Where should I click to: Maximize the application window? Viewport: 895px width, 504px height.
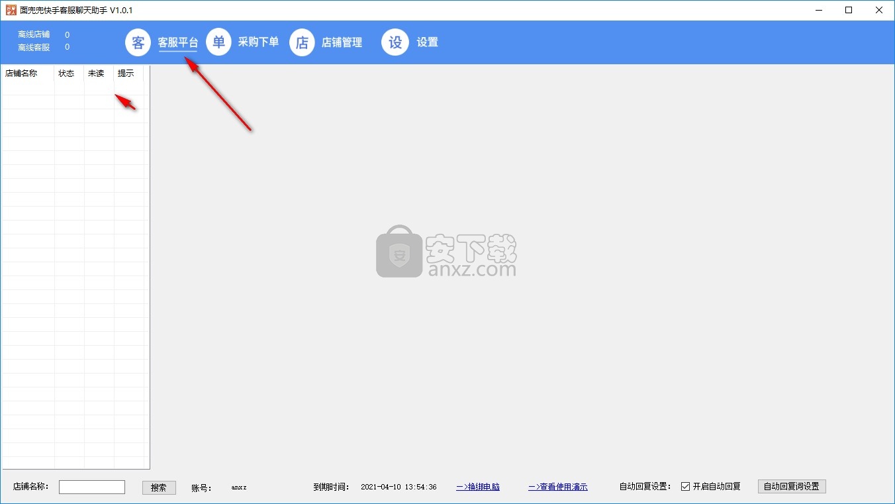(849, 10)
